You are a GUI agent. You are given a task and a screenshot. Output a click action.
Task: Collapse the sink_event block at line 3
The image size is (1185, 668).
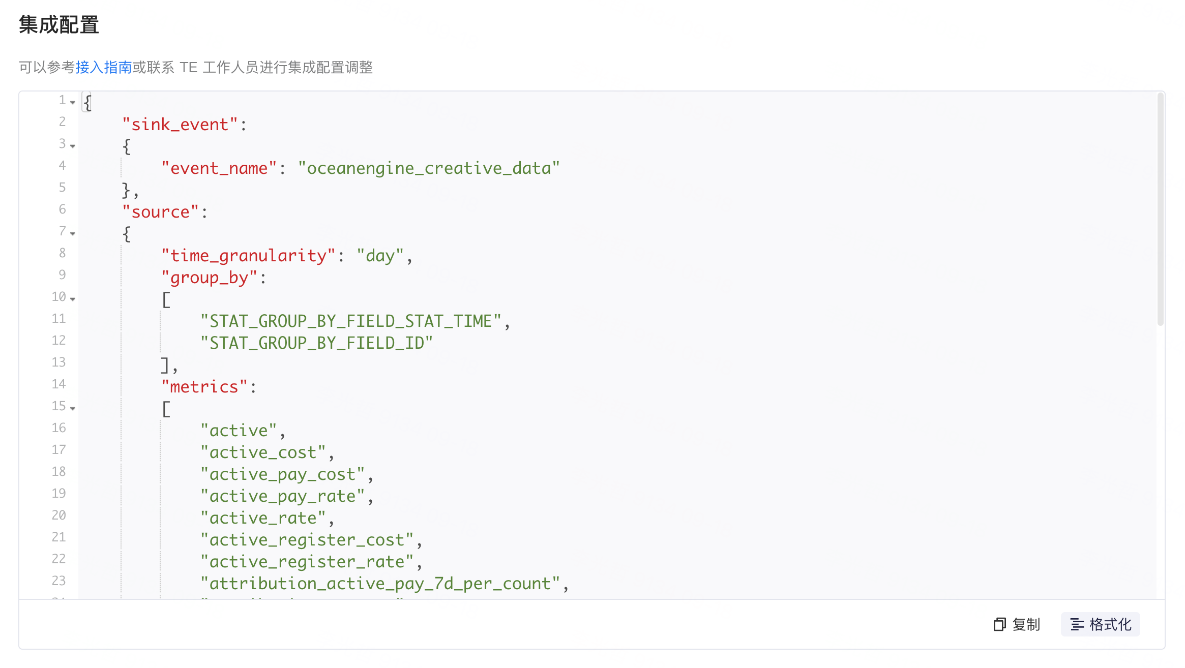pyautogui.click(x=73, y=146)
